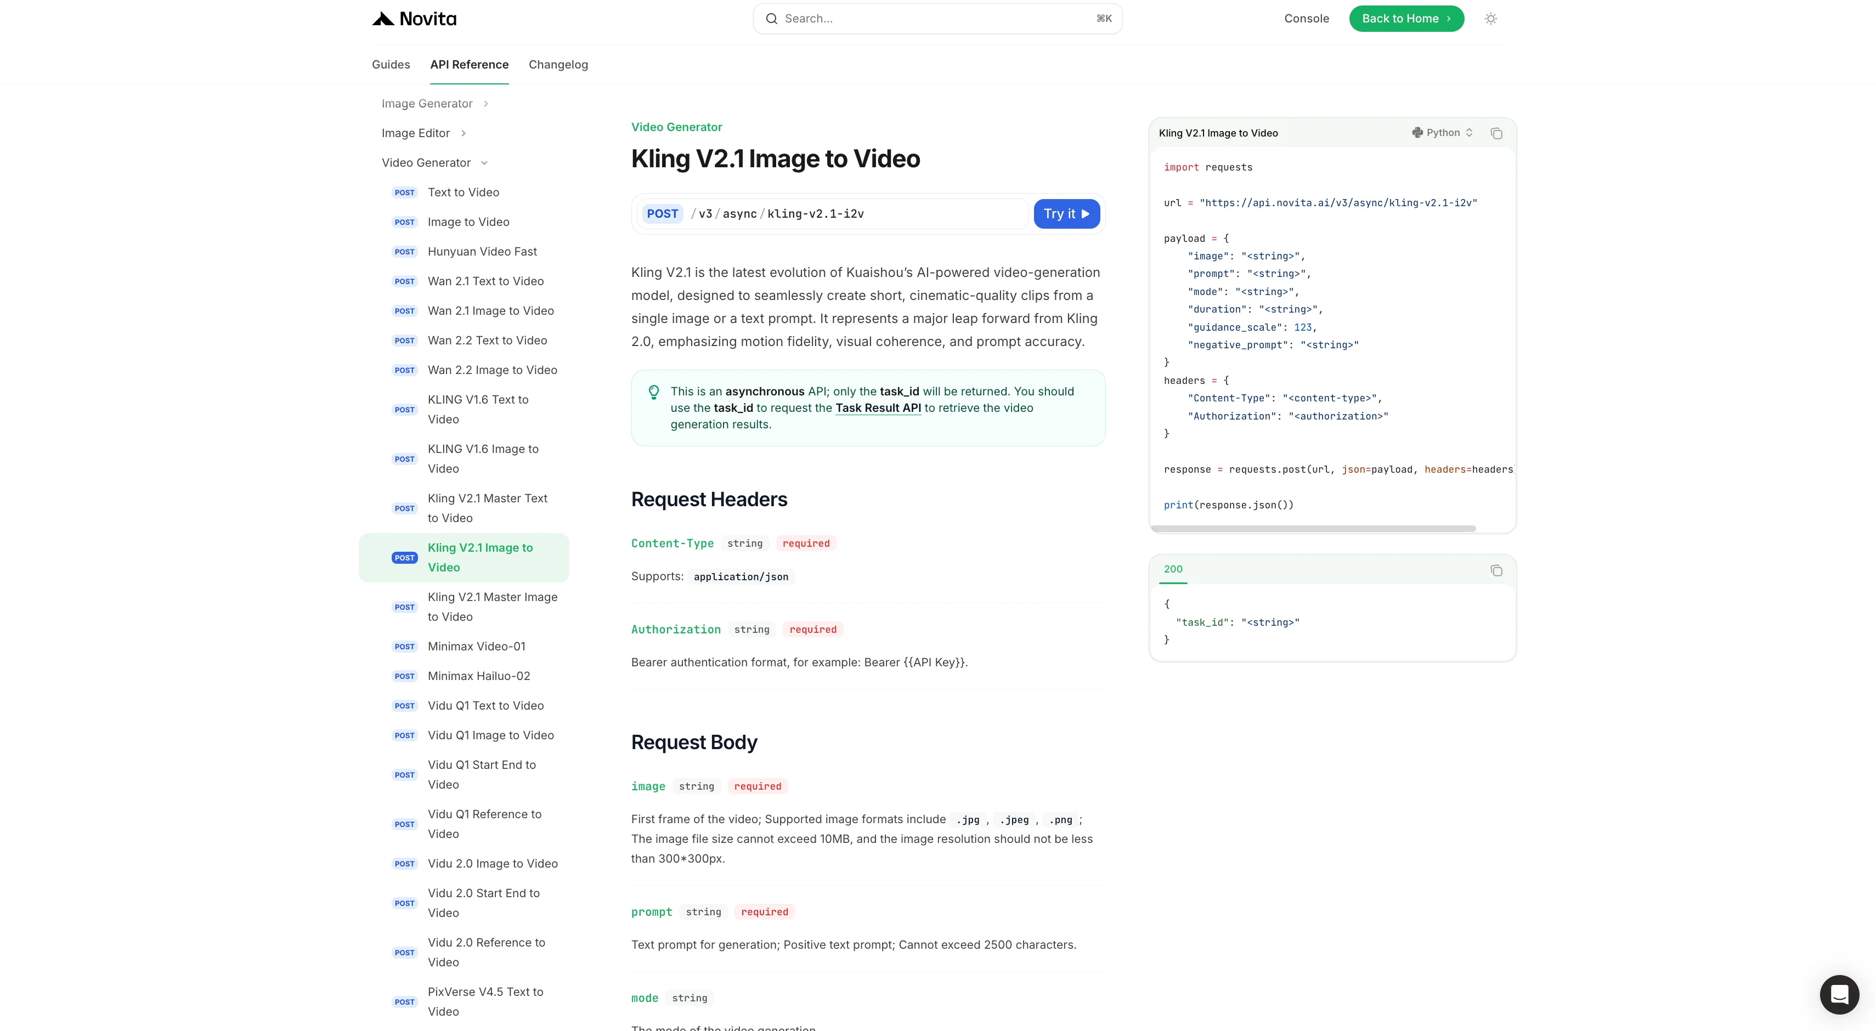Copy the 200 response example
The image size is (1876, 1031).
(x=1496, y=570)
